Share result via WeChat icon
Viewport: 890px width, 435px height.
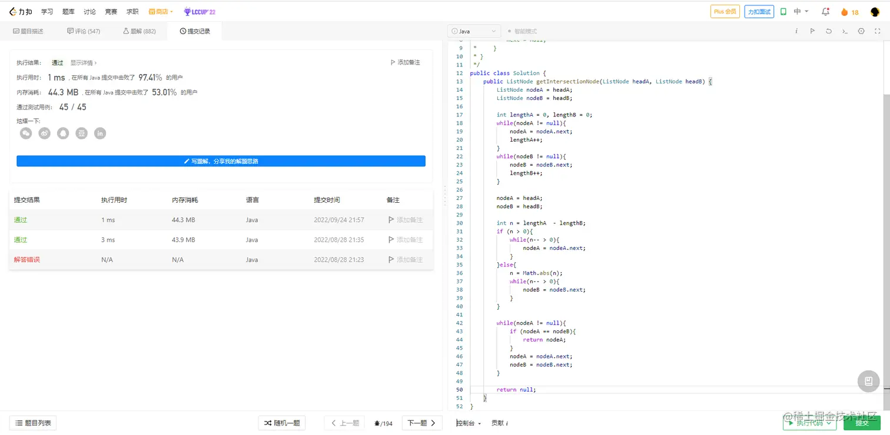pyautogui.click(x=26, y=133)
